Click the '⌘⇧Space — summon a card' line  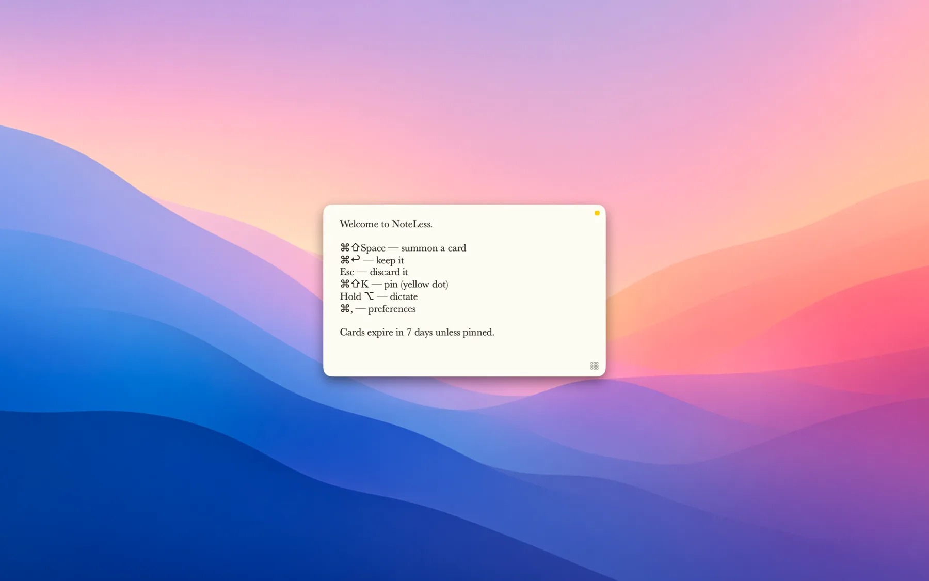pos(403,248)
